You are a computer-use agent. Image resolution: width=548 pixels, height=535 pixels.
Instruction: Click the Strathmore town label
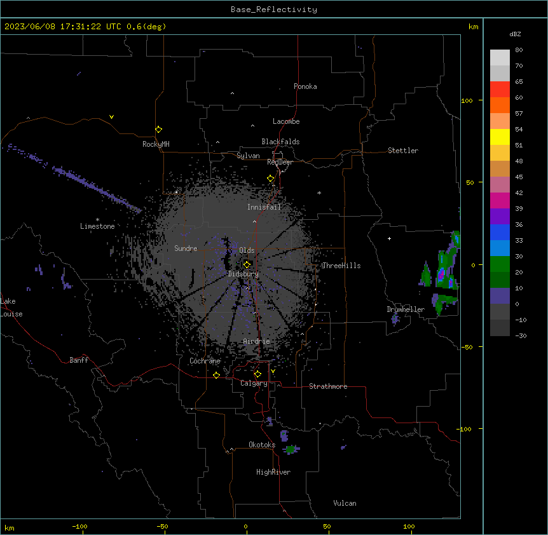pyautogui.click(x=328, y=386)
